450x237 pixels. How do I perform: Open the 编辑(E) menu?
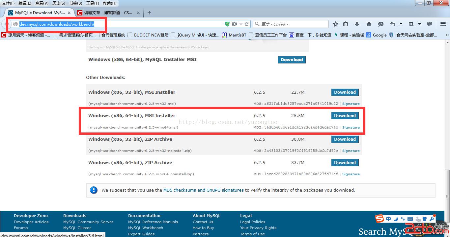pyautogui.click(x=25, y=3)
